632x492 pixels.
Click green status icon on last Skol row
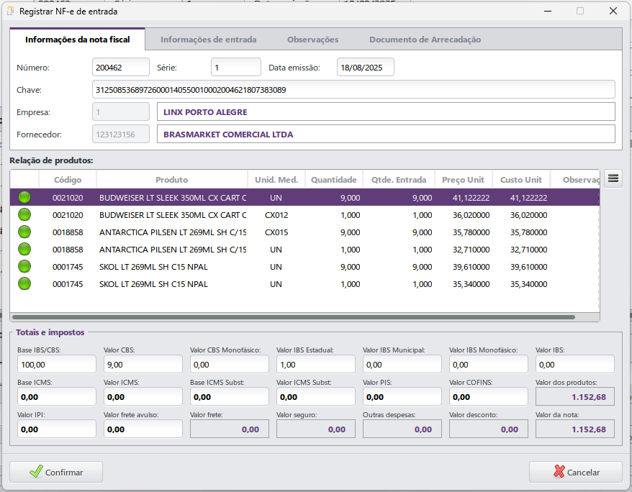coord(24,283)
